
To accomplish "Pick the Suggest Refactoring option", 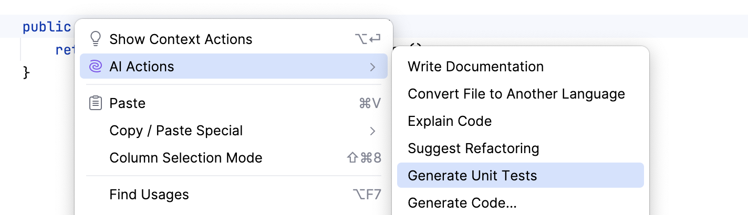I will tap(473, 148).
